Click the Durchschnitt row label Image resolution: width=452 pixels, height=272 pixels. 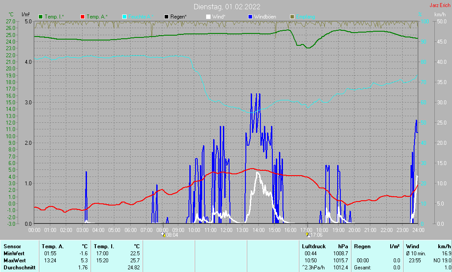(19, 268)
